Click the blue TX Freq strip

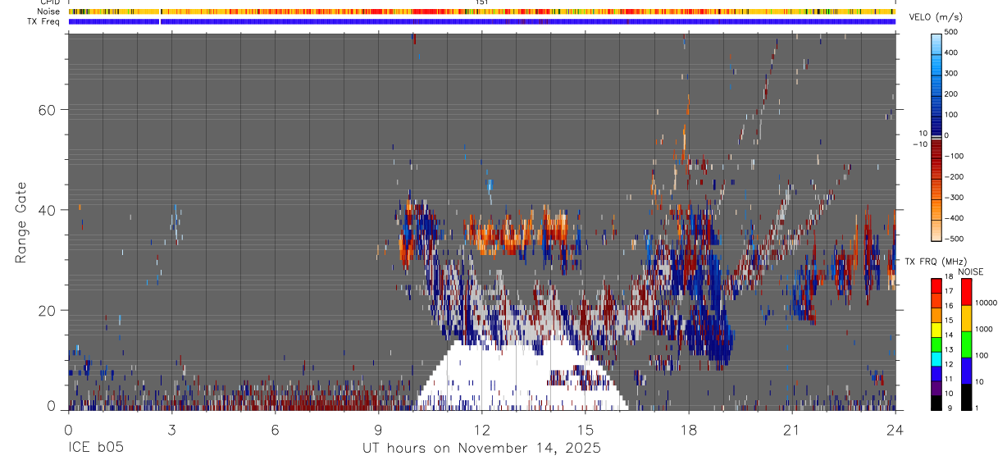(482, 21)
